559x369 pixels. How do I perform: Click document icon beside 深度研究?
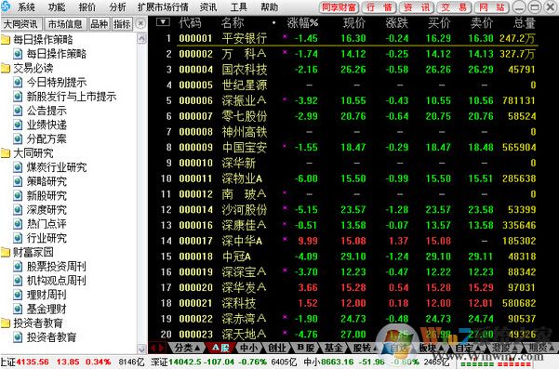[18, 210]
